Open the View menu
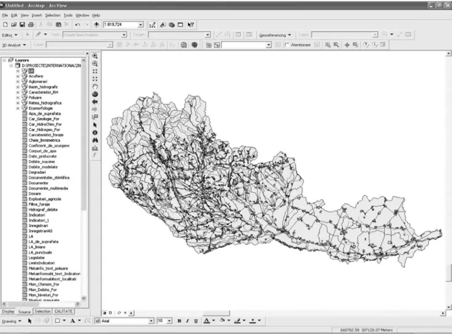The width and height of the screenshot is (452, 334). [x=25, y=15]
